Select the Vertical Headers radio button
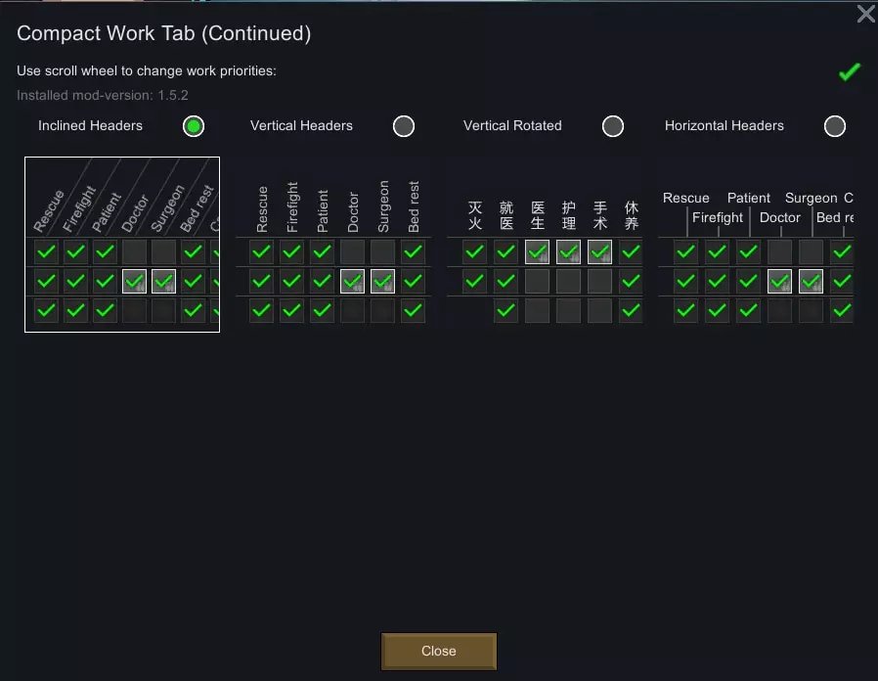The image size is (878, 681). (403, 126)
